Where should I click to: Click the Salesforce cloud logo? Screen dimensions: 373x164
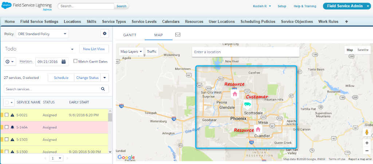click(x=6, y=5)
